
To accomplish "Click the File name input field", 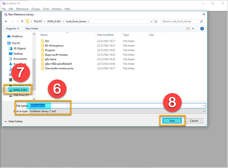I will [x=117, y=106].
